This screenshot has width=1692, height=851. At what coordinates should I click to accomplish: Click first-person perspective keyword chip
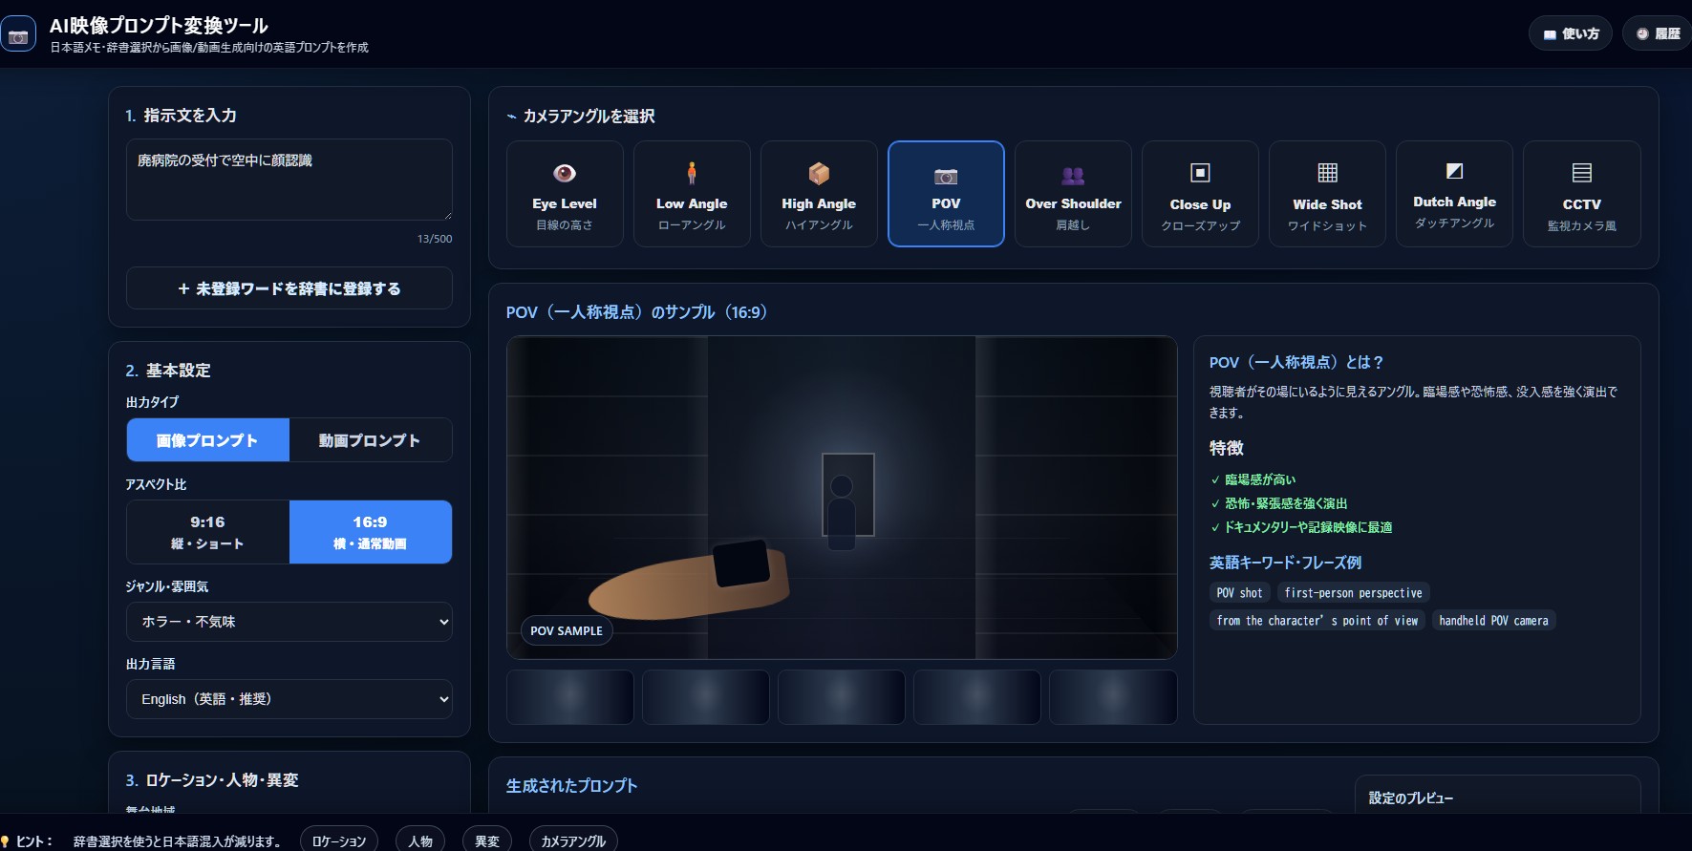pos(1354,593)
